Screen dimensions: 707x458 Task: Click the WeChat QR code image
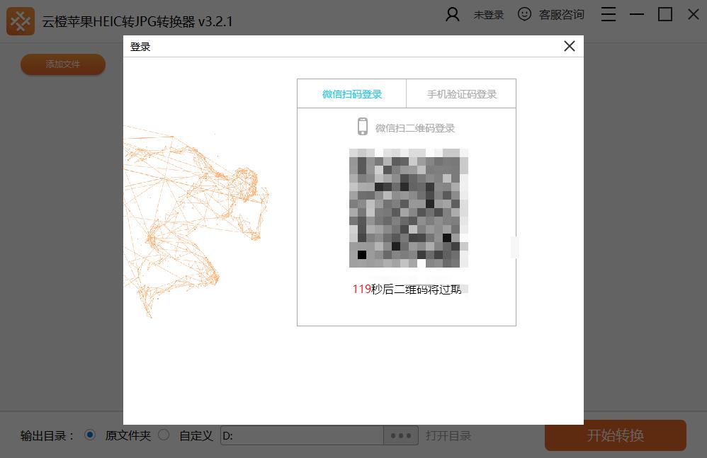coord(409,208)
